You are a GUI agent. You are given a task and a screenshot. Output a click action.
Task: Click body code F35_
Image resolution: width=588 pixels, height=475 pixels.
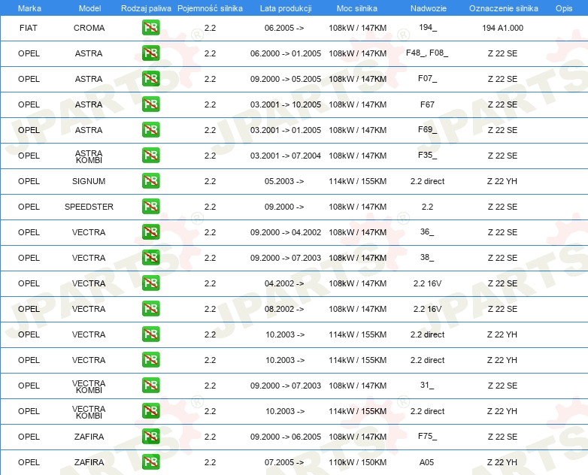coord(427,156)
